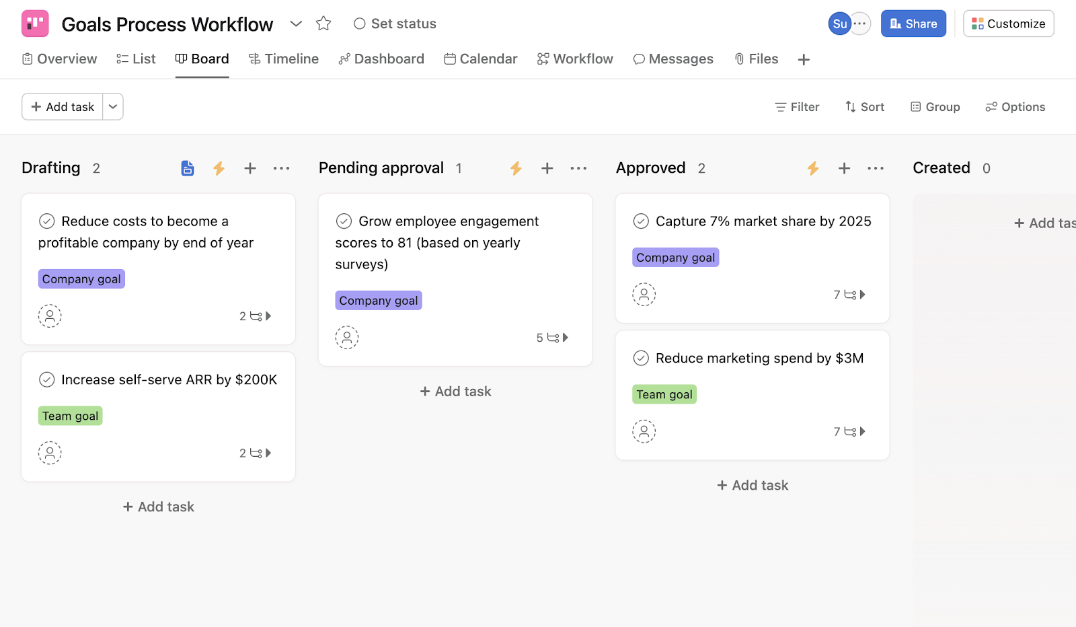This screenshot has width=1076, height=627.
Task: Open the project title dropdown arrow
Action: pyautogui.click(x=296, y=24)
